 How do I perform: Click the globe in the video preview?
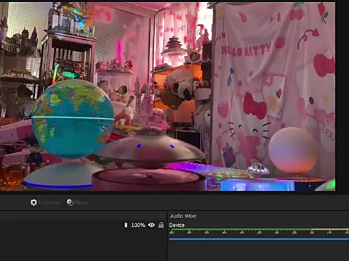[73, 118]
